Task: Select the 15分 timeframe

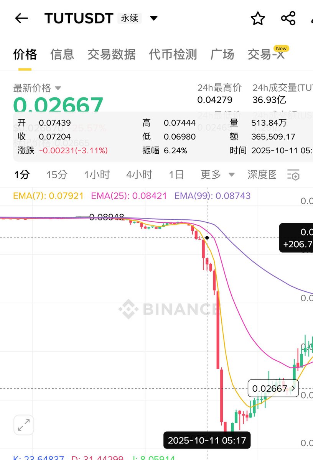Action: [57, 175]
